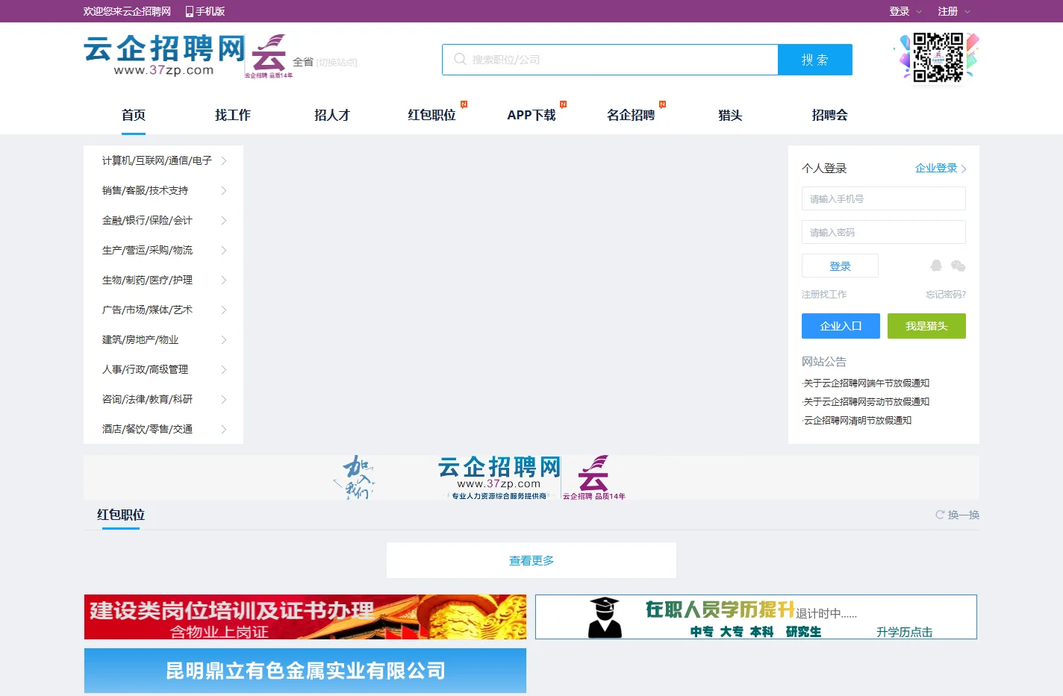Image resolution: width=1063 pixels, height=696 pixels.
Task: Expand 金融/银行/保险/会计 category
Action: point(163,220)
